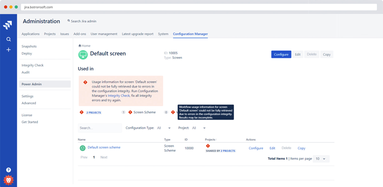383x187 pixels.
Task: Open the Project filter dropdown
Action: pyautogui.click(x=199, y=128)
